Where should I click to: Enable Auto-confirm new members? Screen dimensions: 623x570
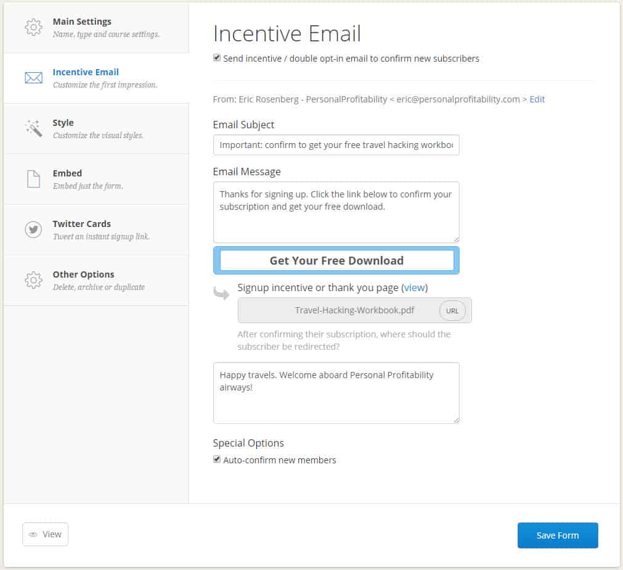[216, 459]
